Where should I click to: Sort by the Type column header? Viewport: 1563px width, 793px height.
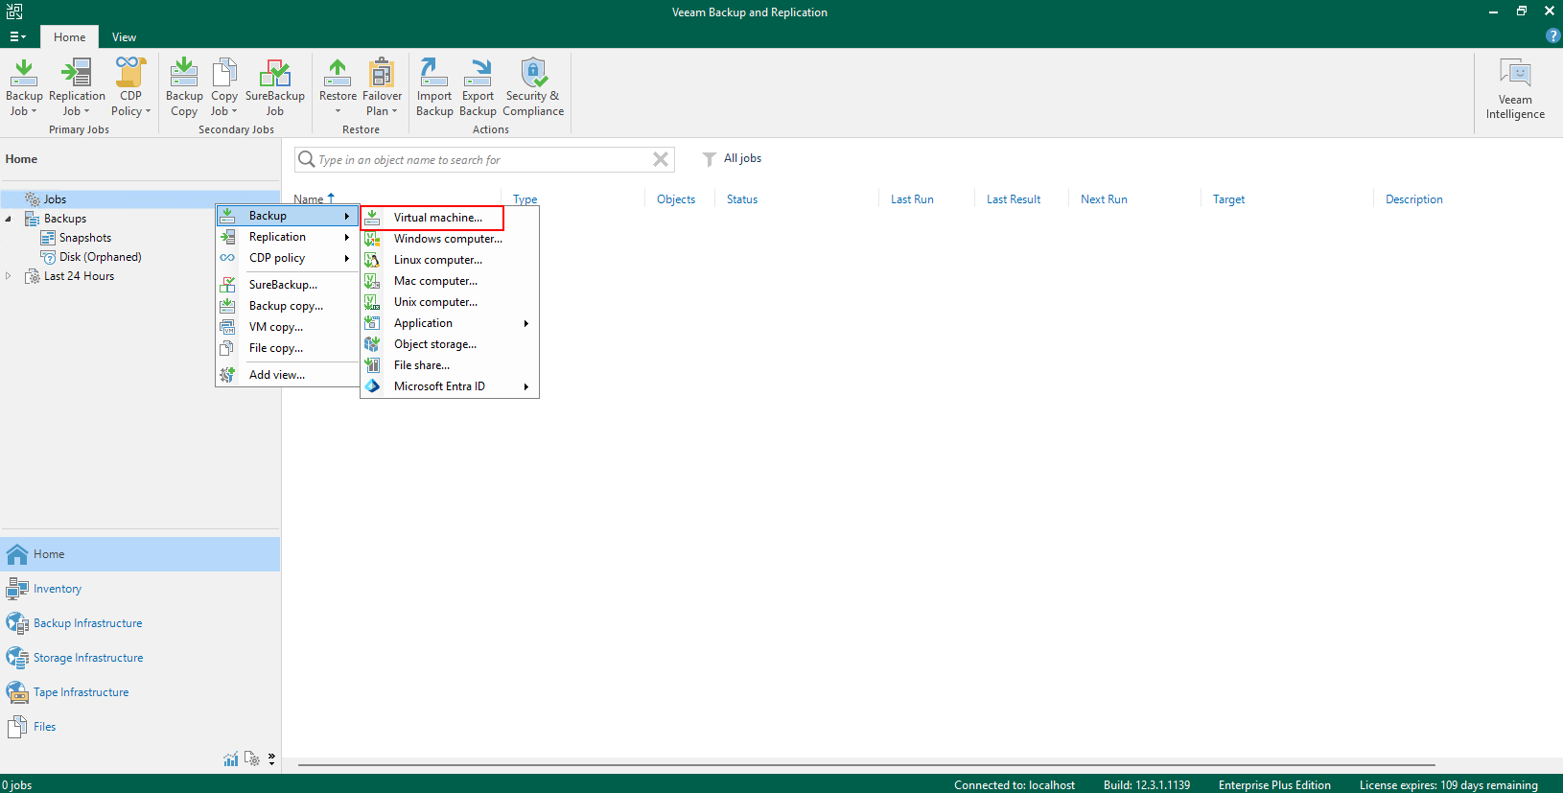pos(525,199)
